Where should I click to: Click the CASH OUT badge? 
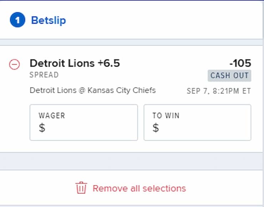click(229, 75)
